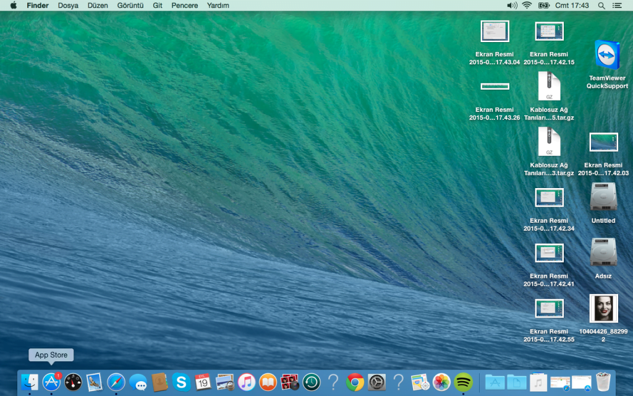The height and width of the screenshot is (396, 633).
Task: Launch Google Chrome from the dock
Action: pyautogui.click(x=354, y=382)
